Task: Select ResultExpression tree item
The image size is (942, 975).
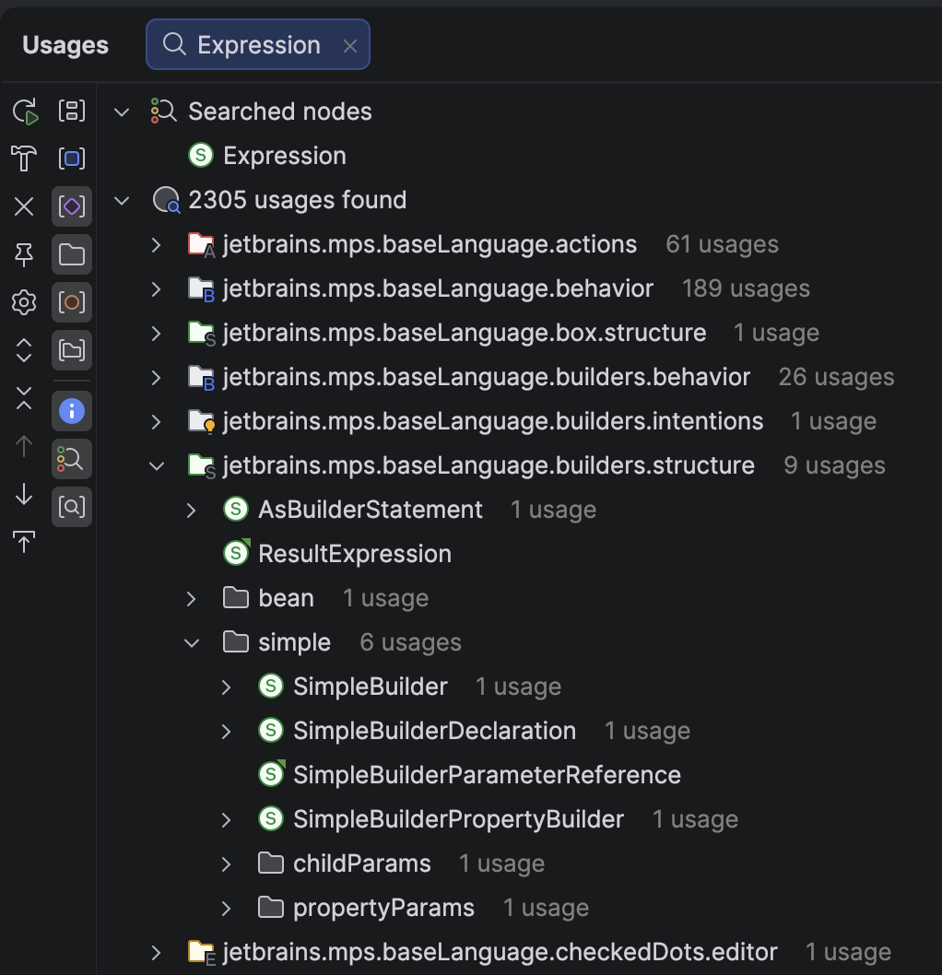Action: [337, 554]
